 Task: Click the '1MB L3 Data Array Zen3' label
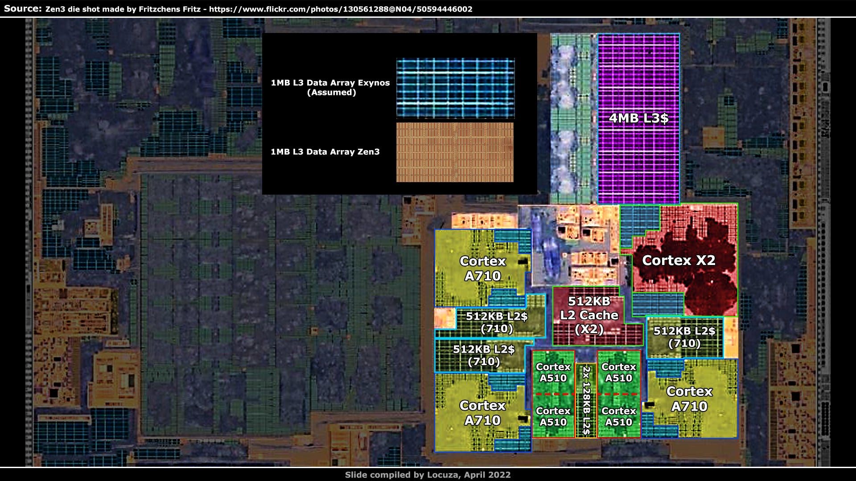[x=325, y=152]
